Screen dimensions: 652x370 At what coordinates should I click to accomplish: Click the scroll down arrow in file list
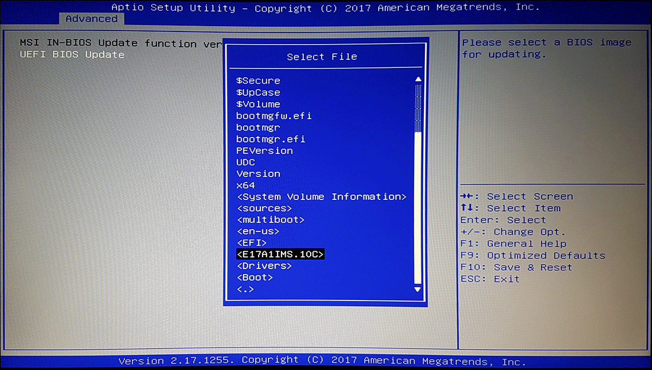pyautogui.click(x=418, y=290)
